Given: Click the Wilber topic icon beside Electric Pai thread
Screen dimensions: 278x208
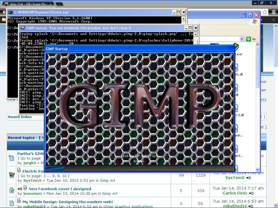Looking at the screenshot, I should pyautogui.click(x=12, y=175).
